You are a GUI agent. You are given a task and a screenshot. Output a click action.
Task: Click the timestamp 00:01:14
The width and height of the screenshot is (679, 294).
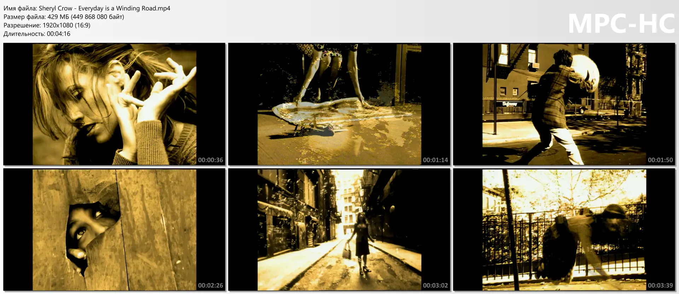click(x=435, y=160)
